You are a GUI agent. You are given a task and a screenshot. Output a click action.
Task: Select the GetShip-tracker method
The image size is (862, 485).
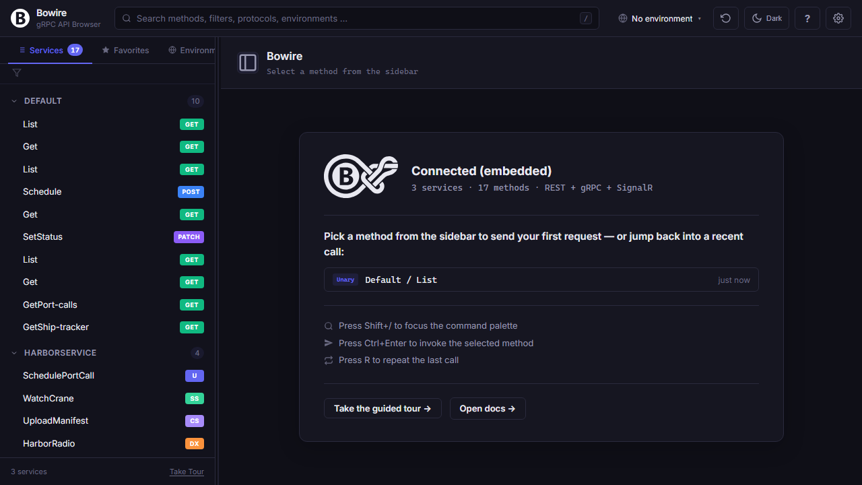[108, 327]
